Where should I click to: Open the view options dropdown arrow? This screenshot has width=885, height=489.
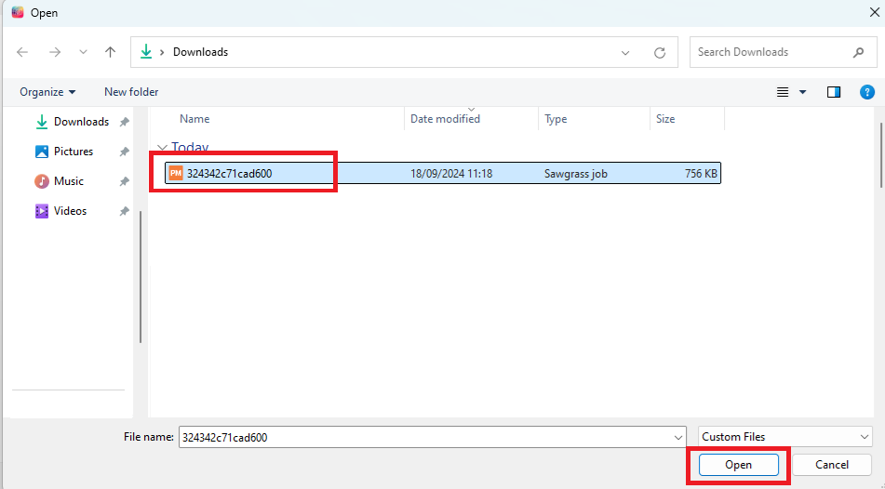pyautogui.click(x=802, y=92)
